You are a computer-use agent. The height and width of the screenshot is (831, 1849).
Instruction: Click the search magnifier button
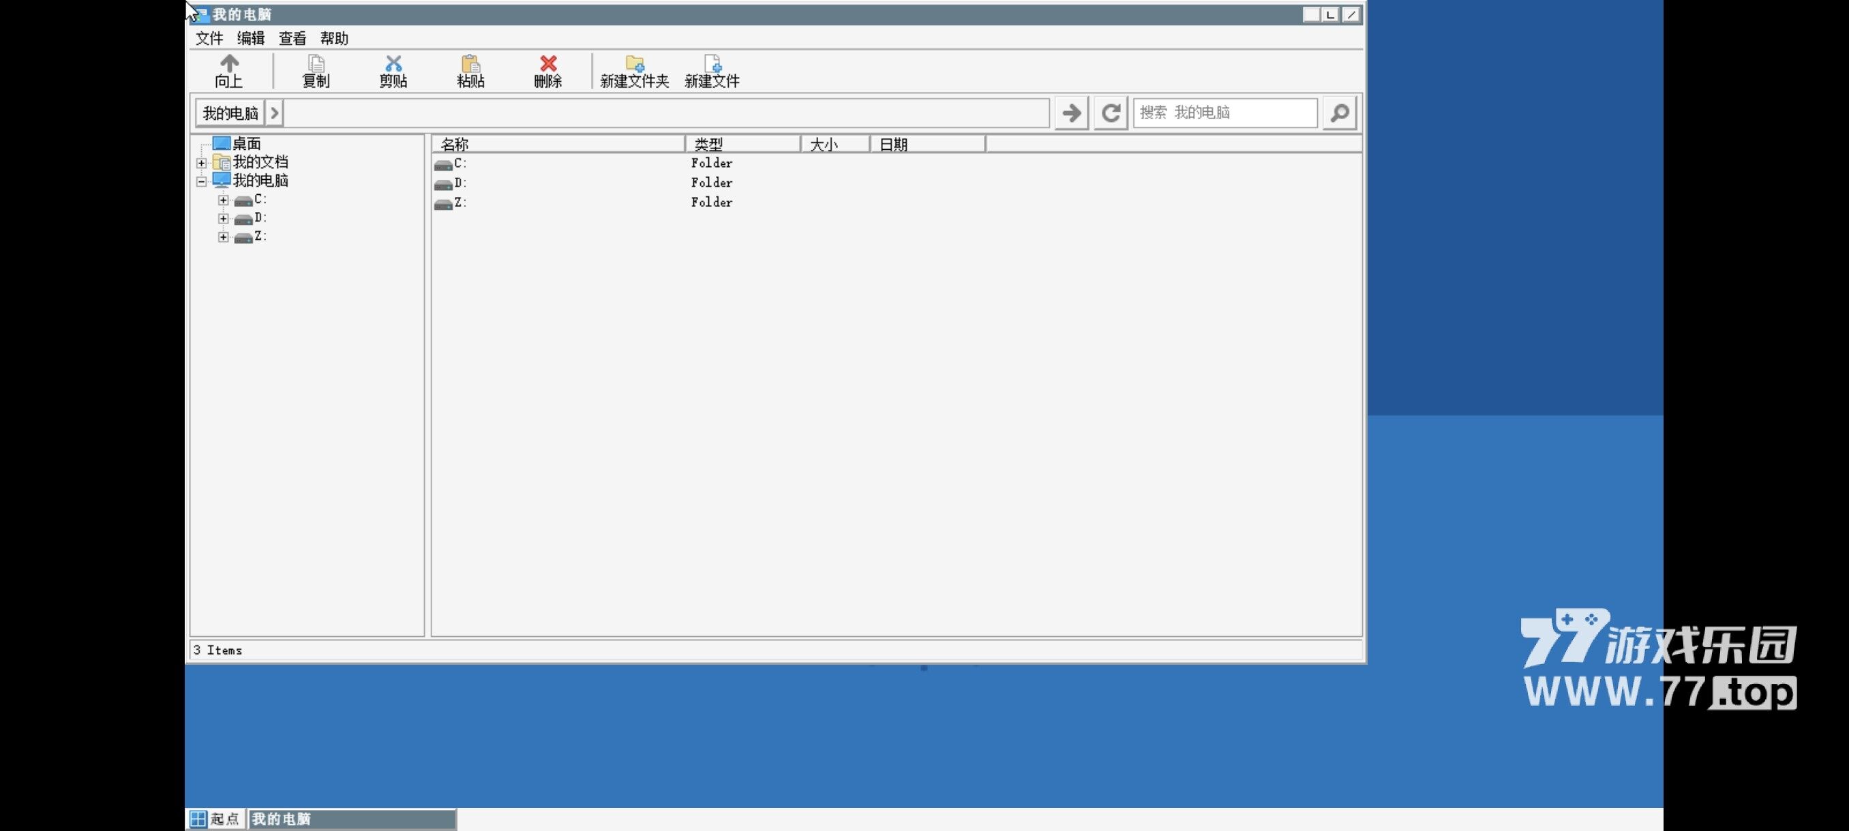pyautogui.click(x=1340, y=112)
